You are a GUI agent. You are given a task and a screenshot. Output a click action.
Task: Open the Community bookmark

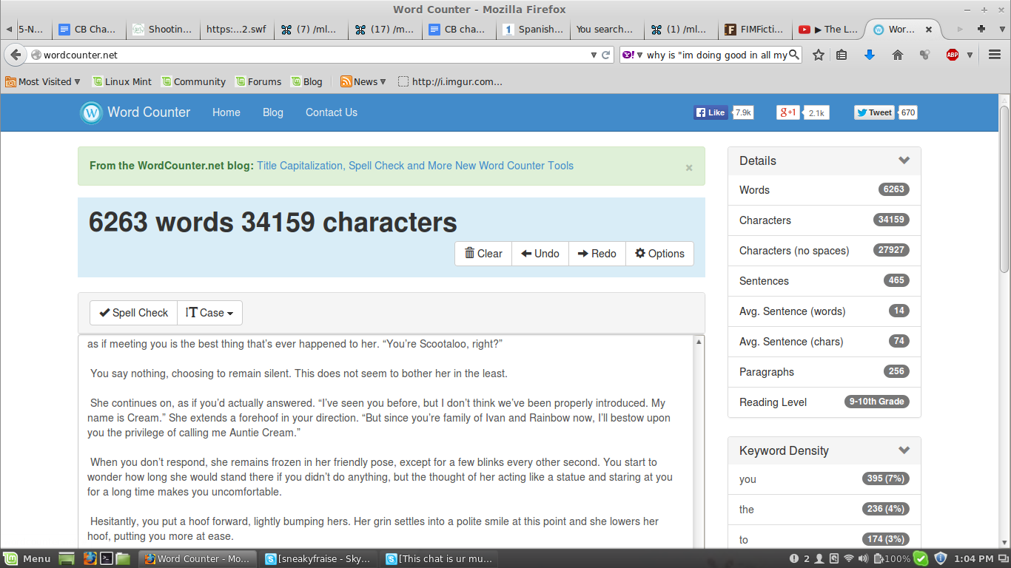pyautogui.click(x=194, y=81)
